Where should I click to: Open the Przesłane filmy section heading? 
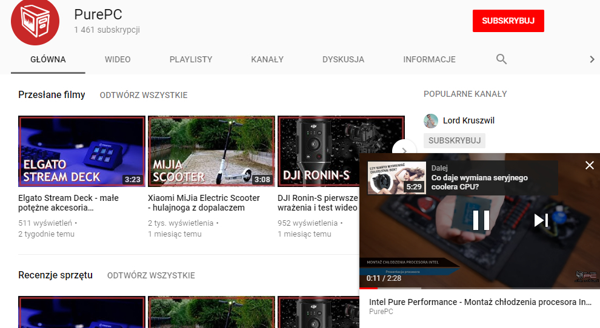[52, 95]
